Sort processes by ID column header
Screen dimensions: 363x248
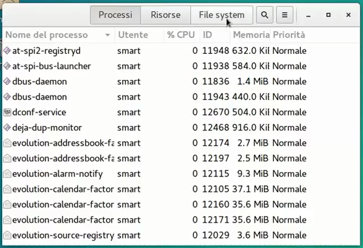(x=207, y=35)
